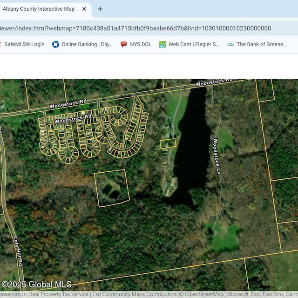Click the Woodstock Ln road label
The image size is (298, 298).
tap(217, 156)
